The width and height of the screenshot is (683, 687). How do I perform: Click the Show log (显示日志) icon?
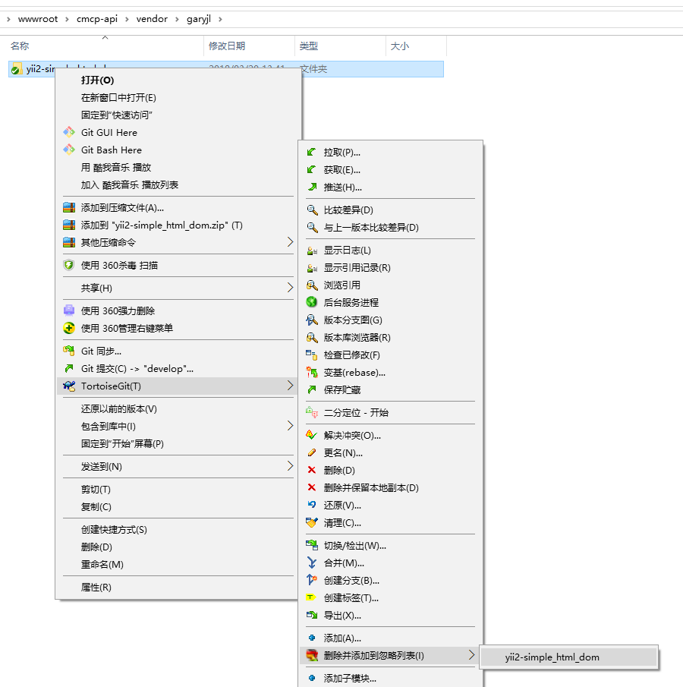tap(311, 251)
